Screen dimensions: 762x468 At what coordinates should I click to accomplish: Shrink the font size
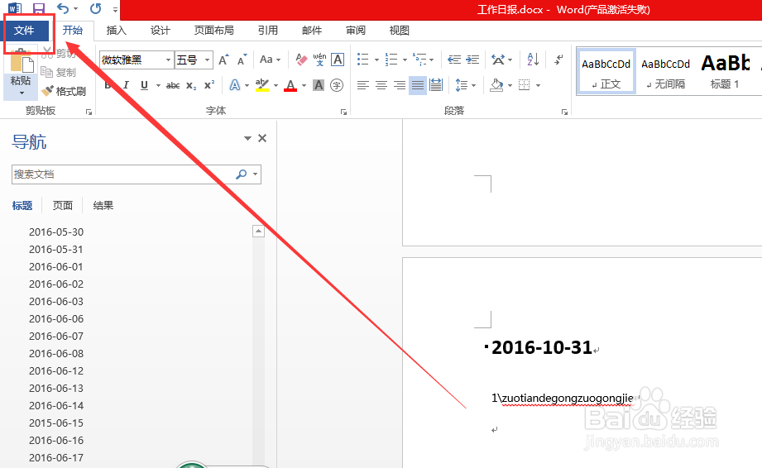[242, 60]
